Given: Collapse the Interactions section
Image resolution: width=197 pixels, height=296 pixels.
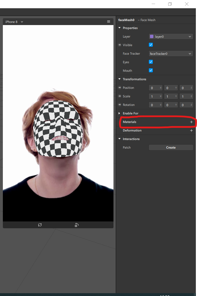Looking at the screenshot, I should tap(119, 139).
